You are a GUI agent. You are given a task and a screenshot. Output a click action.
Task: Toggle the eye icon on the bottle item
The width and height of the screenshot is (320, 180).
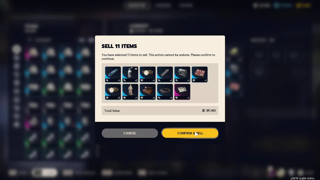pyautogui.click(x=136, y=69)
